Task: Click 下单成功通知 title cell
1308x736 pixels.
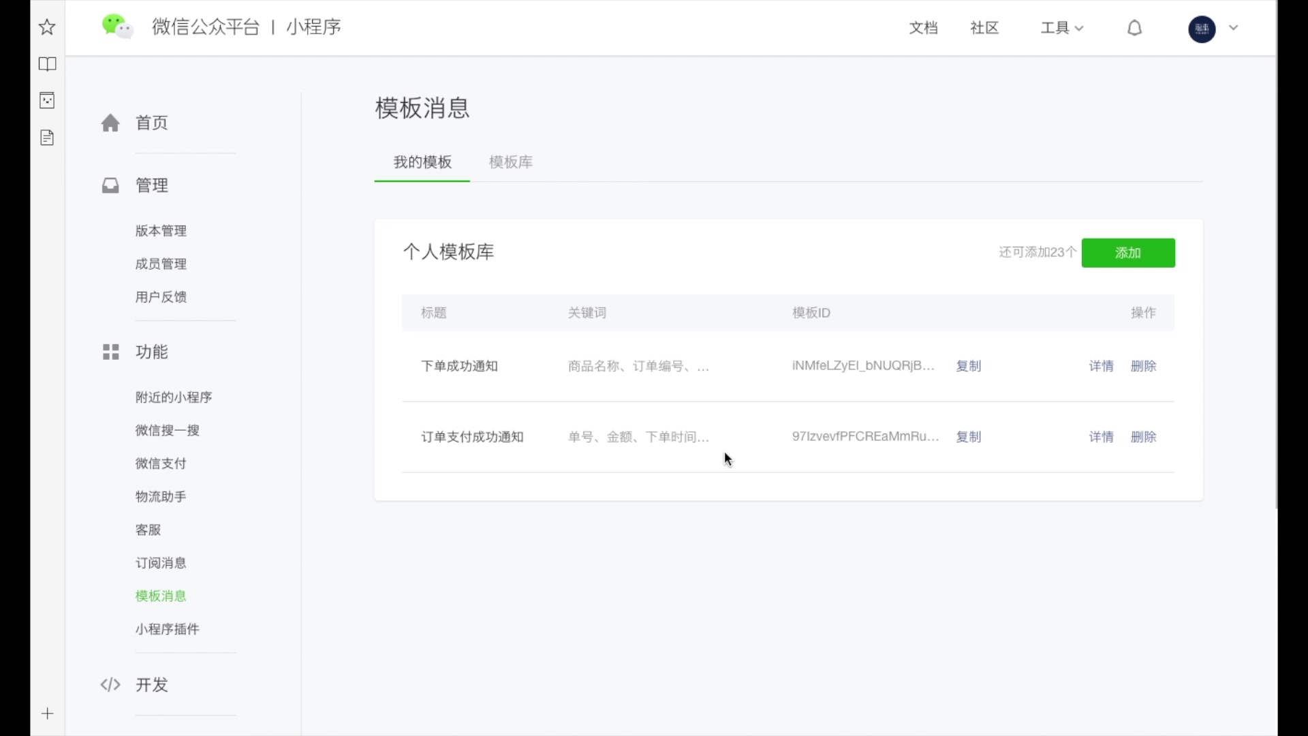Action: (459, 366)
